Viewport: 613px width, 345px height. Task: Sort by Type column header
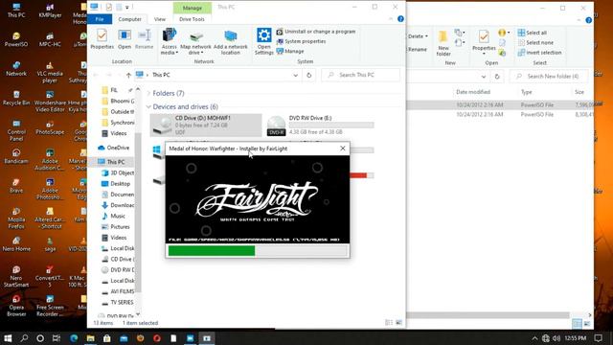point(526,92)
